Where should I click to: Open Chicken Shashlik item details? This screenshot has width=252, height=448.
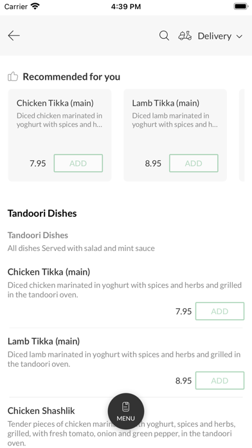[x=41, y=411]
